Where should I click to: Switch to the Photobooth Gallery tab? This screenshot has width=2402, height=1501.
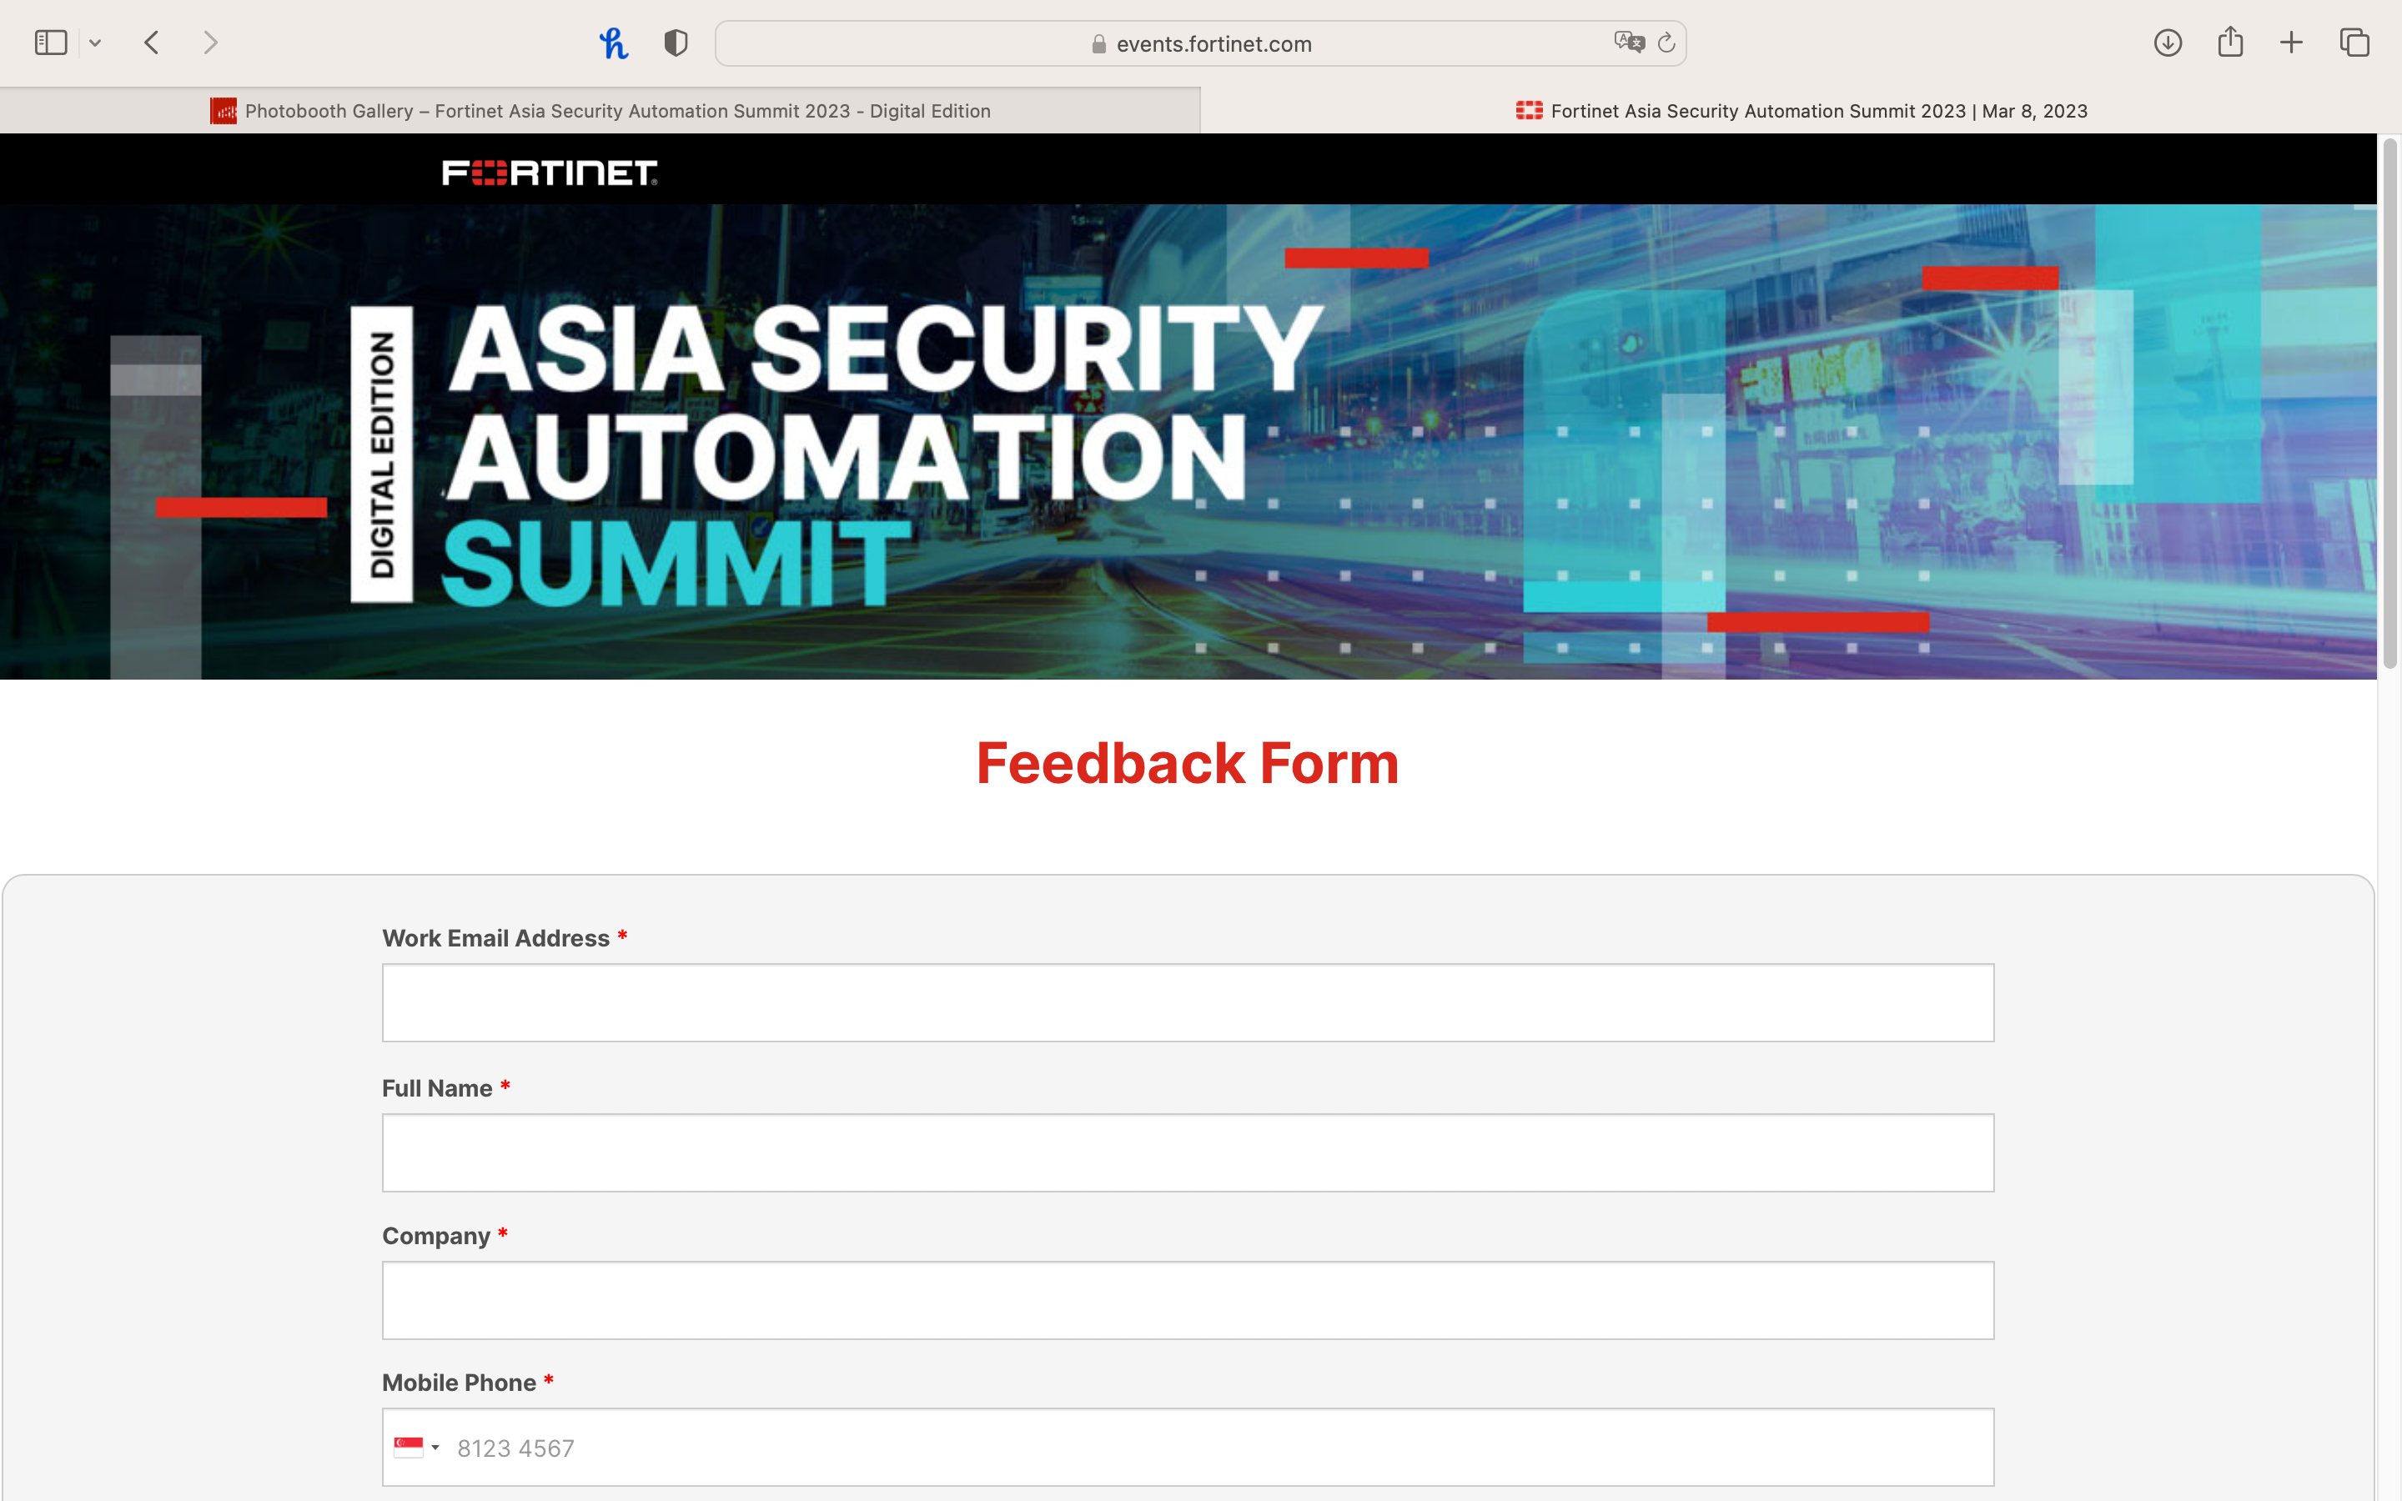[600, 111]
